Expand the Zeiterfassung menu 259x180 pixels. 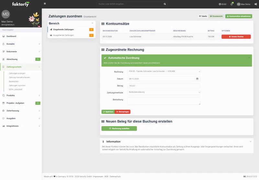pyautogui.click(x=21, y=111)
